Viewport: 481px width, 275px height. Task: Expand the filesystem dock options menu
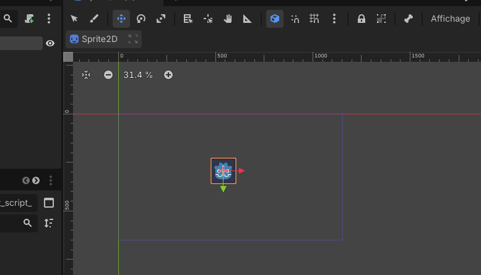coord(51,180)
